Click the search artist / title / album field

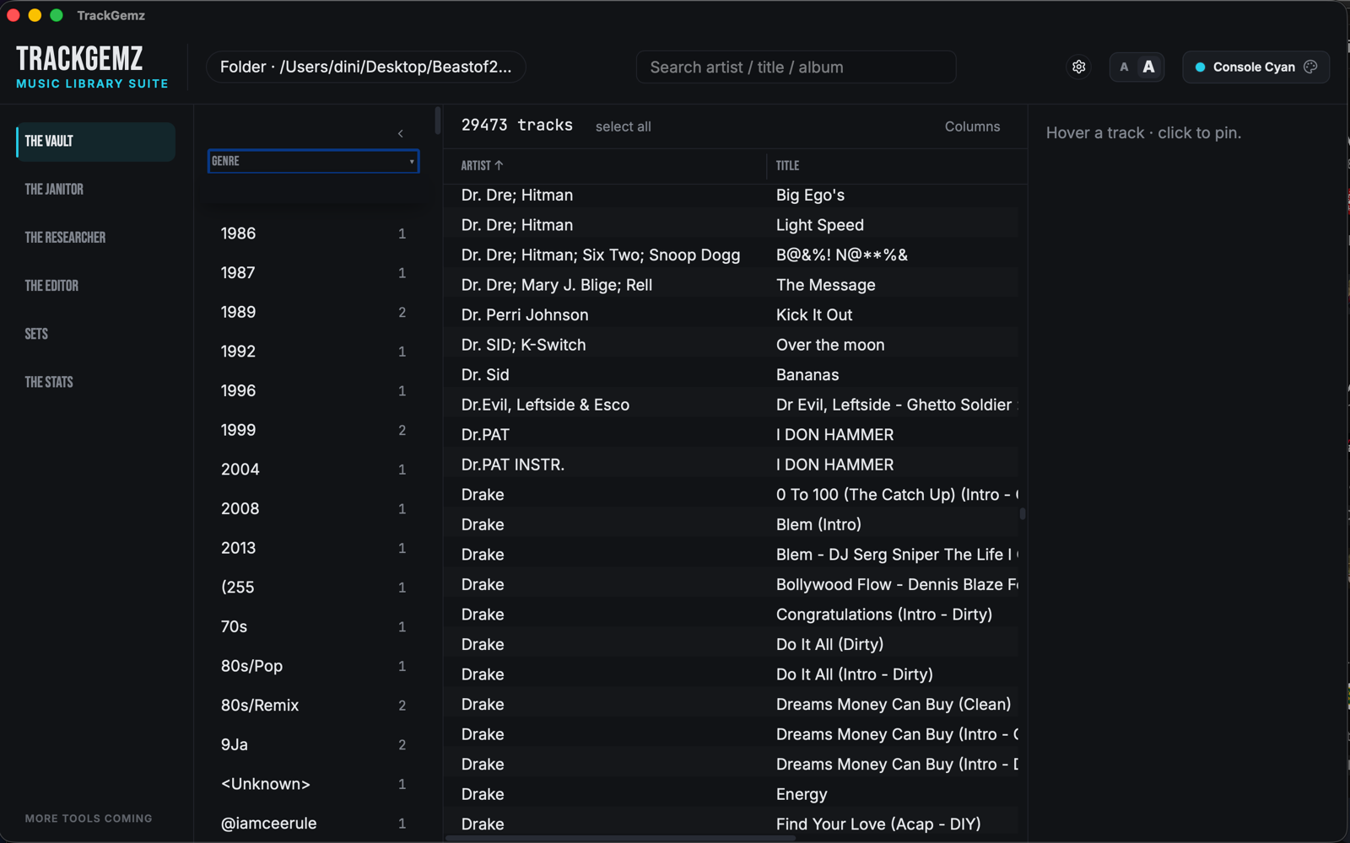[796, 67]
